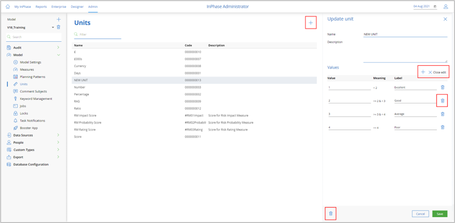
Task: Open Booster App
Action: click(x=29, y=128)
